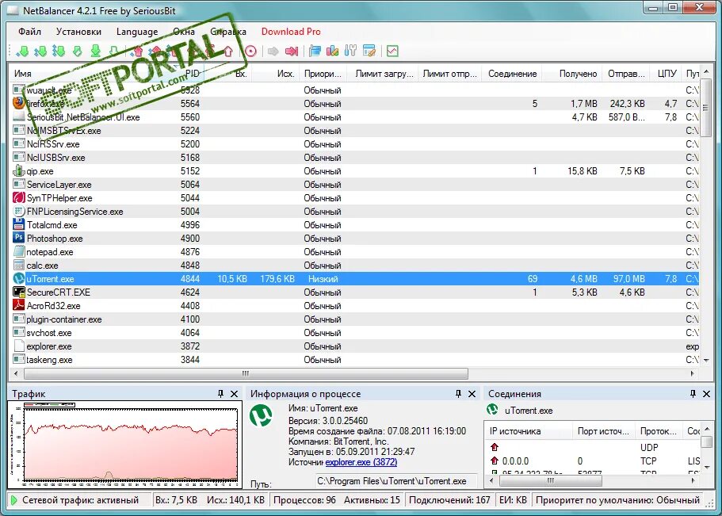This screenshot has width=722, height=516.
Task: Click the red arrow-to-bar toolbar icon
Action: coord(292,52)
